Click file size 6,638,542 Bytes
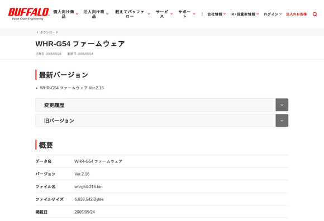The width and height of the screenshot is (324, 221). [89, 199]
